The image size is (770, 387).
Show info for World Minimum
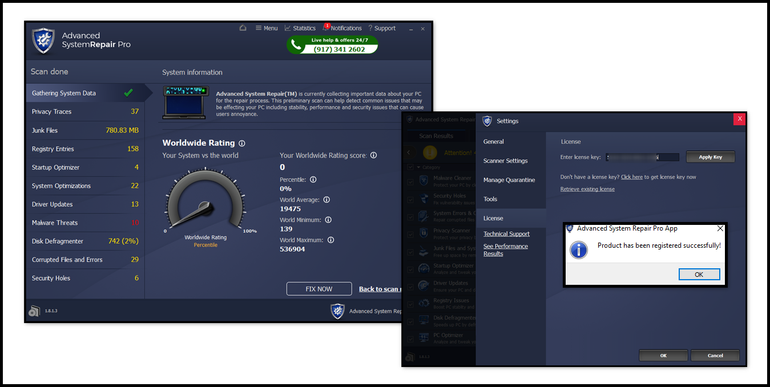(x=328, y=220)
